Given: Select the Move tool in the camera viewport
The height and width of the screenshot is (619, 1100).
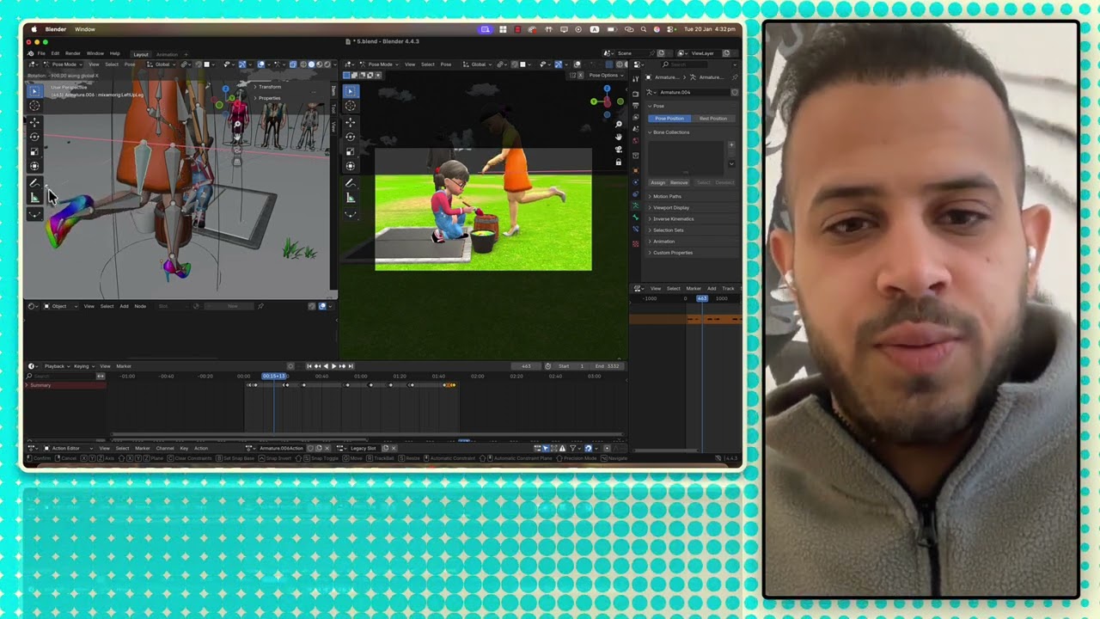Looking at the screenshot, I should tap(351, 121).
